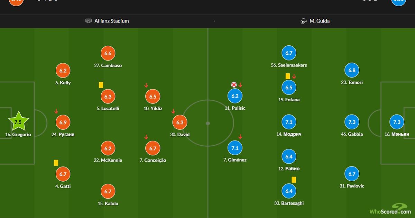Click the red substitution arrow above Rugani
The image size is (415, 218).
pyautogui.click(x=56, y=111)
